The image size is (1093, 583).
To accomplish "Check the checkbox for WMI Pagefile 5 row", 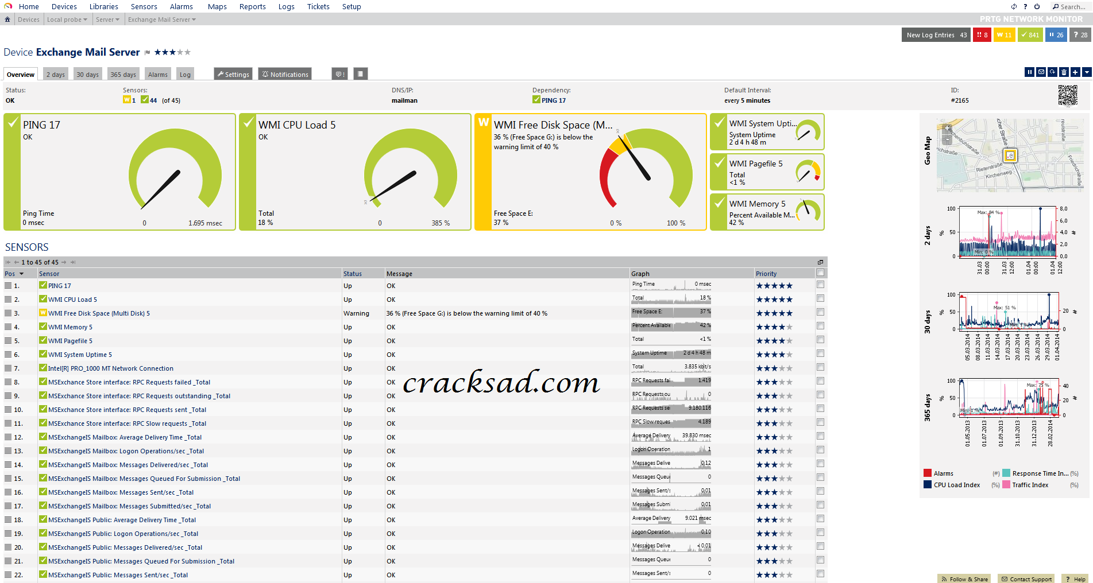I will tap(820, 340).
